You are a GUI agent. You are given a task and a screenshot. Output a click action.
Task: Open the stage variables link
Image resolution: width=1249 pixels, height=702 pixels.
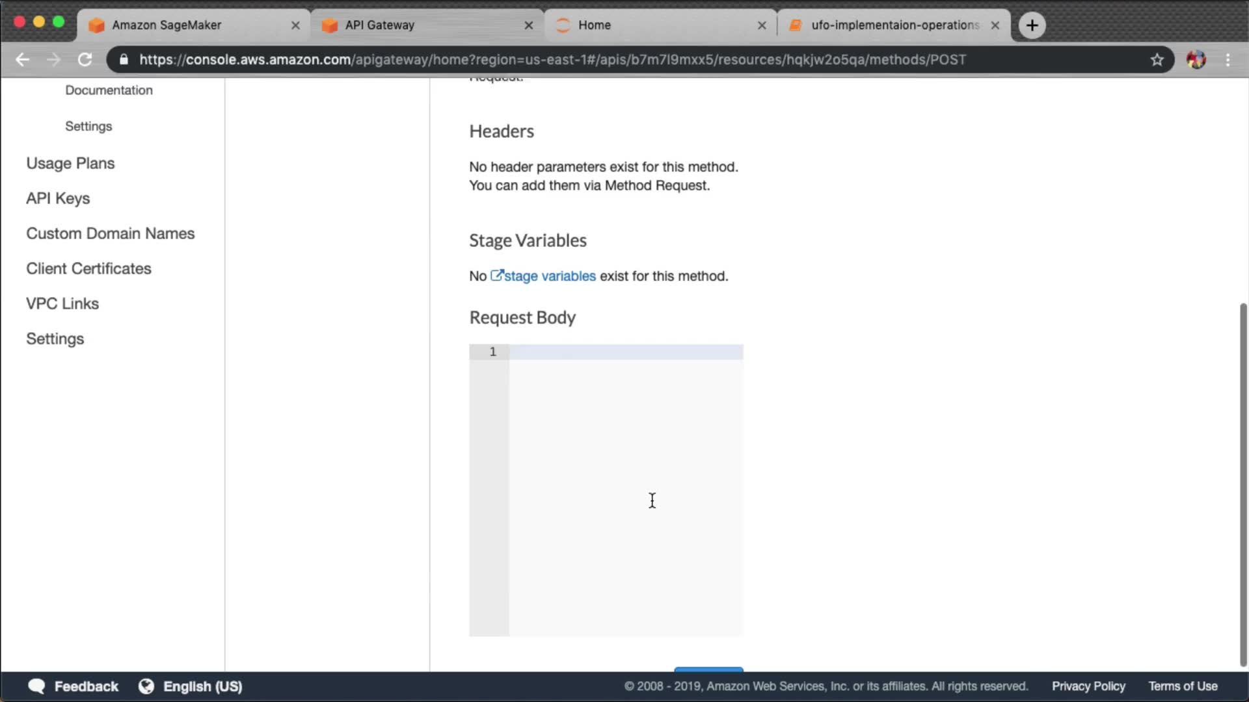click(x=549, y=276)
